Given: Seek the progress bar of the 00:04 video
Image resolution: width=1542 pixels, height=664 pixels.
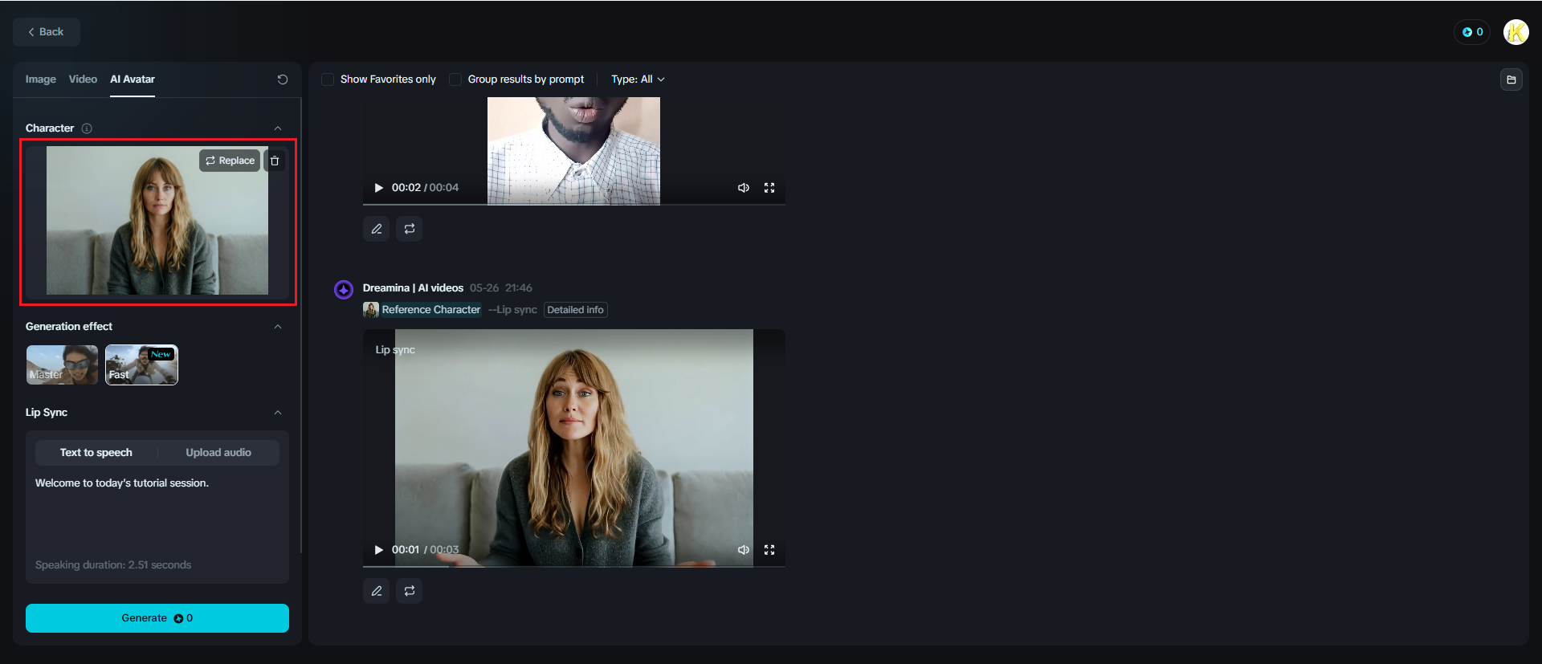Looking at the screenshot, I should pyautogui.click(x=574, y=204).
